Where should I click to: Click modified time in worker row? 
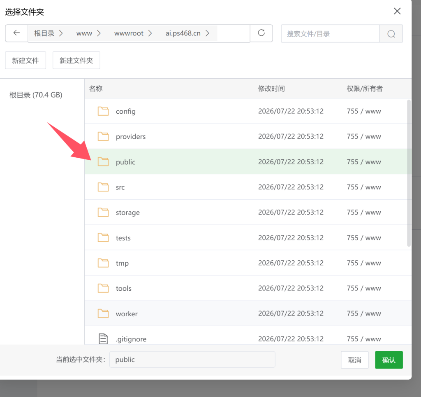click(x=291, y=313)
